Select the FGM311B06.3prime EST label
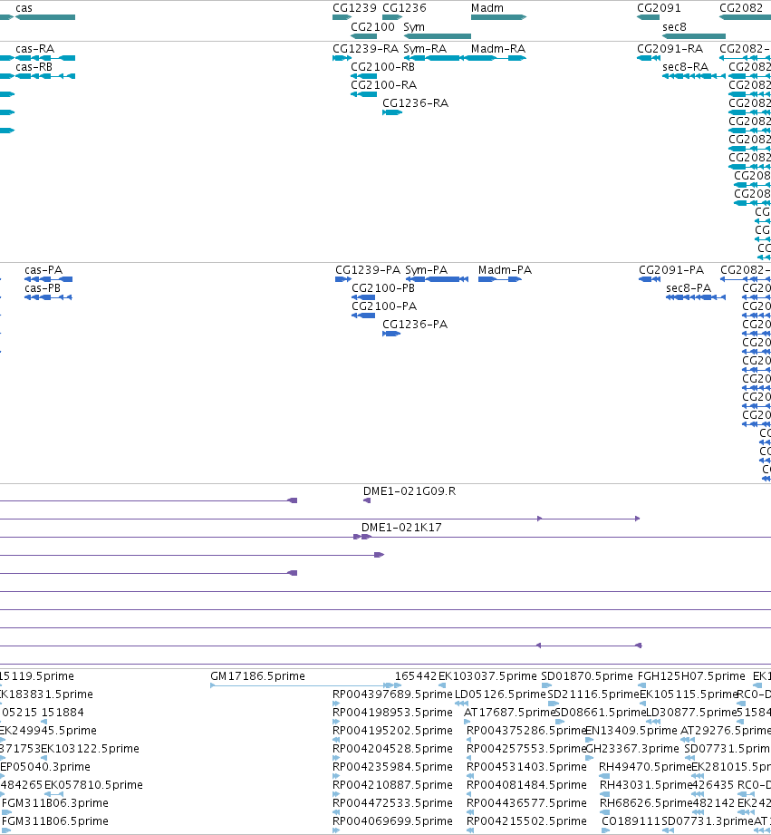771x835 pixels. pos(54,803)
